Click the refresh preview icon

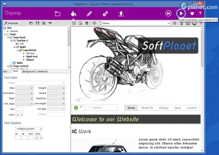[x=175, y=23]
